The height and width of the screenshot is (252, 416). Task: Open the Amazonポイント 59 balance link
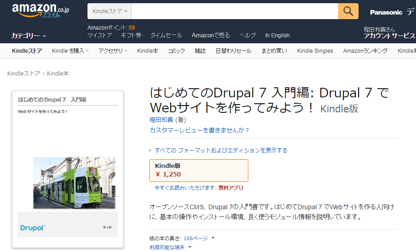click(x=111, y=28)
